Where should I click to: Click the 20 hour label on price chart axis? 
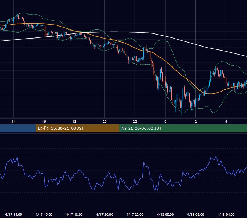(x=105, y=122)
